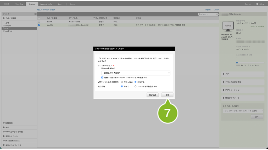268x150 pixels.
Task: Click the 次へ button
Action: [x=257, y=117]
